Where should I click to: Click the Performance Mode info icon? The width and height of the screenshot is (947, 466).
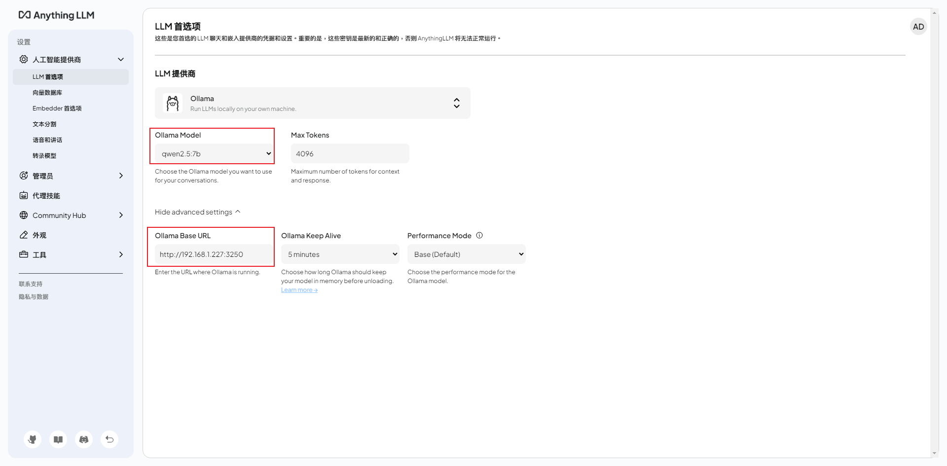[479, 235]
